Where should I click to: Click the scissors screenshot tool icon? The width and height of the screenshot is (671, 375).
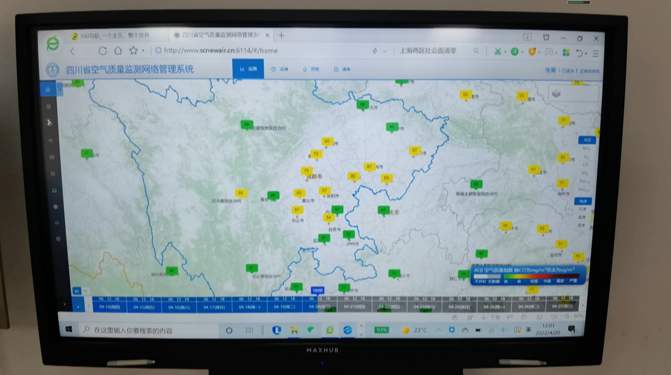[x=497, y=52]
